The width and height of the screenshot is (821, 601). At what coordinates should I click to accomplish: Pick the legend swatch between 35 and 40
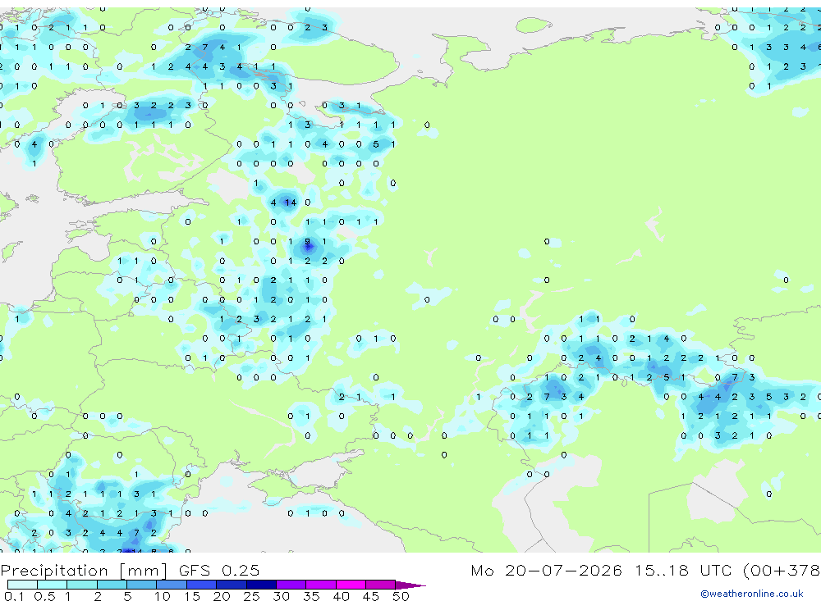pyautogui.click(x=321, y=585)
